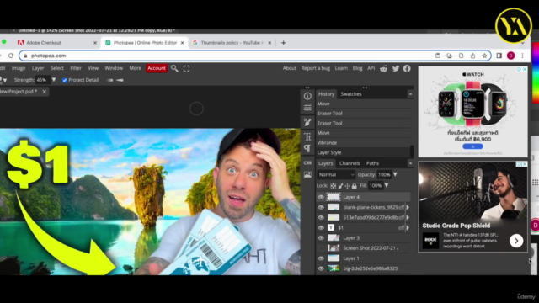Switch to the Channels tab

click(350, 163)
